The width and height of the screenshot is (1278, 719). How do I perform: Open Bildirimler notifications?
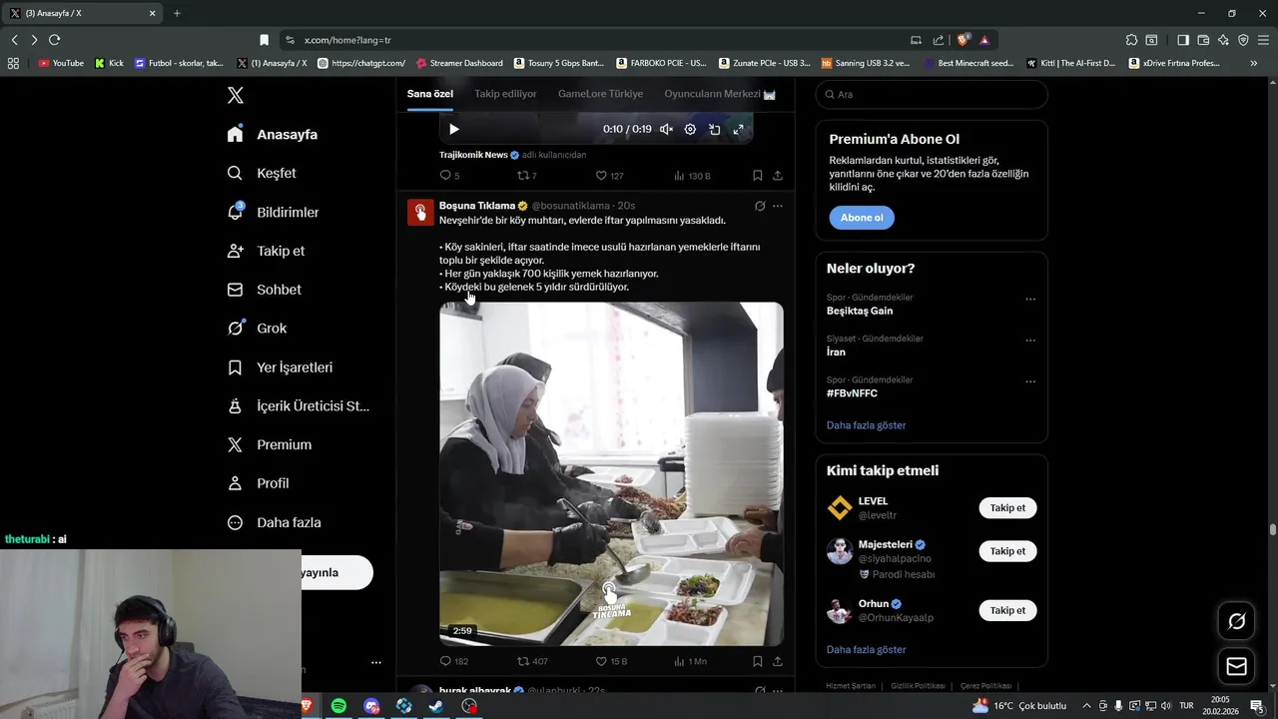pyautogui.click(x=273, y=212)
